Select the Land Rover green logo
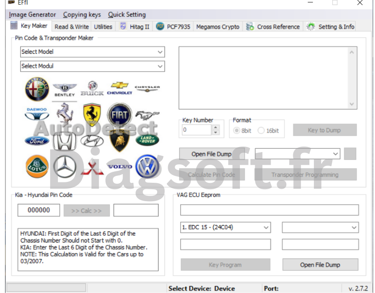The height and width of the screenshot is (293, 375). click(147, 140)
